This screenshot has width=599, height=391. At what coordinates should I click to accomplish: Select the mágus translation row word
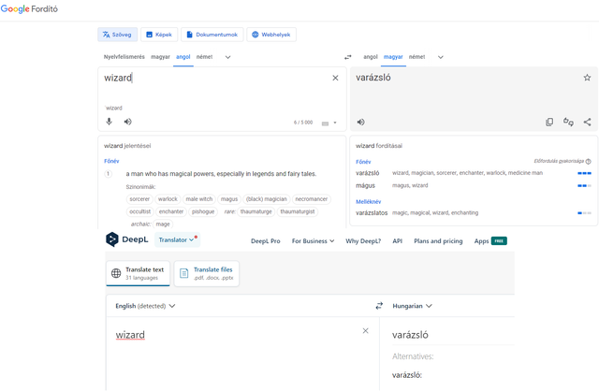click(x=366, y=185)
